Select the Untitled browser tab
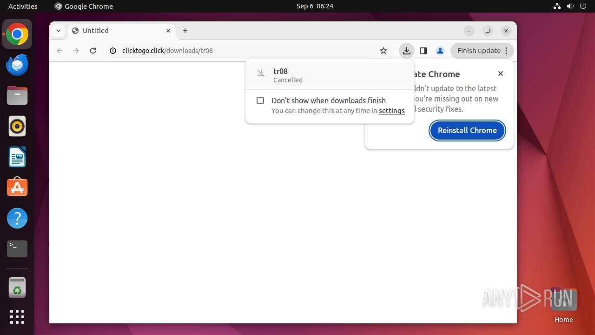Screen dimensions: 595x335 122,31
